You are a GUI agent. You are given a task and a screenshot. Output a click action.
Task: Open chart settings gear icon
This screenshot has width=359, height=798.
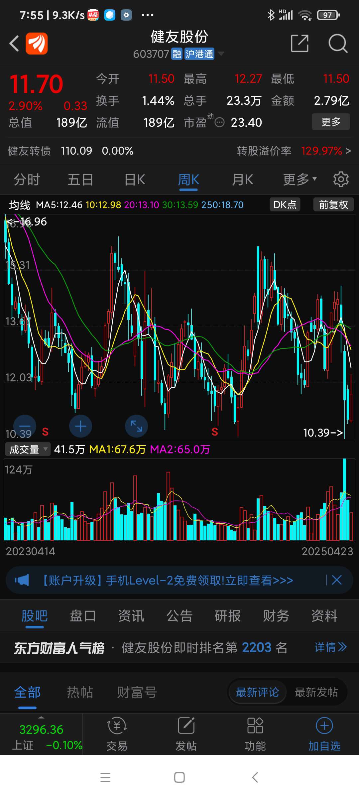click(341, 180)
